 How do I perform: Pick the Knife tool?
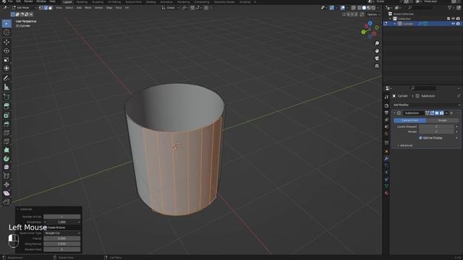(x=7, y=142)
